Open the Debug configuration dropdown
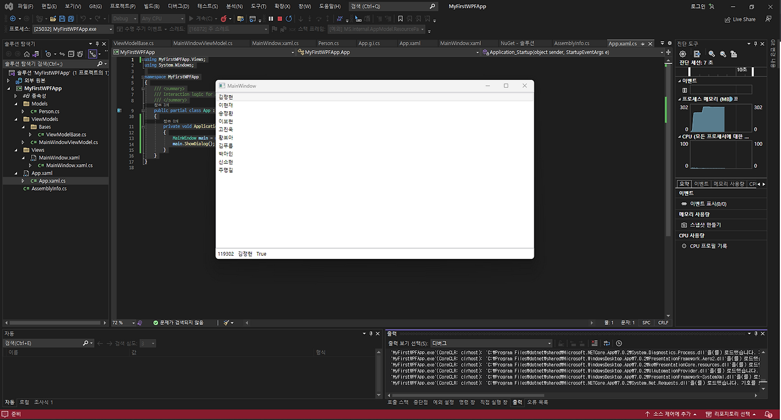The width and height of the screenshot is (781, 420). (123, 18)
